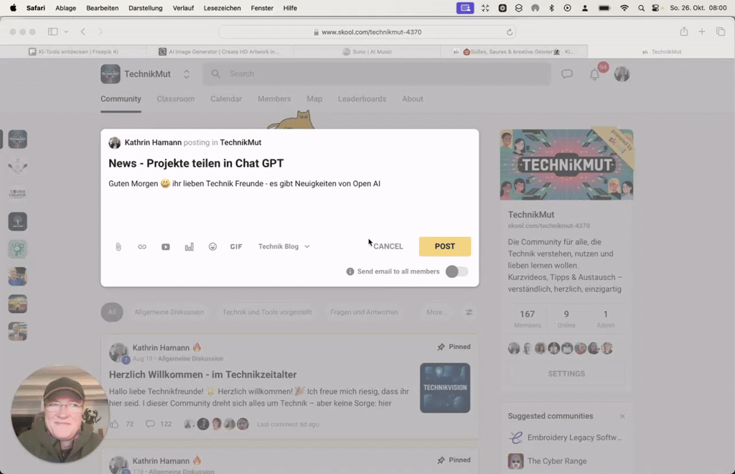The image size is (735, 474).
Task: Switch to the Classroom tab
Action: pyautogui.click(x=175, y=99)
